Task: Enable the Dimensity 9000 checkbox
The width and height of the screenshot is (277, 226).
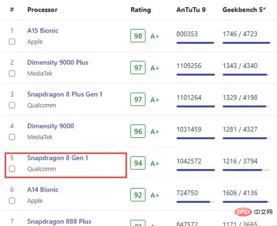Action: 12,137
